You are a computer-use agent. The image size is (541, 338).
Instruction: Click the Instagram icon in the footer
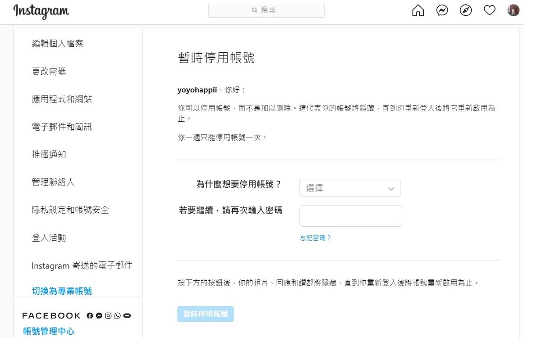tap(108, 315)
